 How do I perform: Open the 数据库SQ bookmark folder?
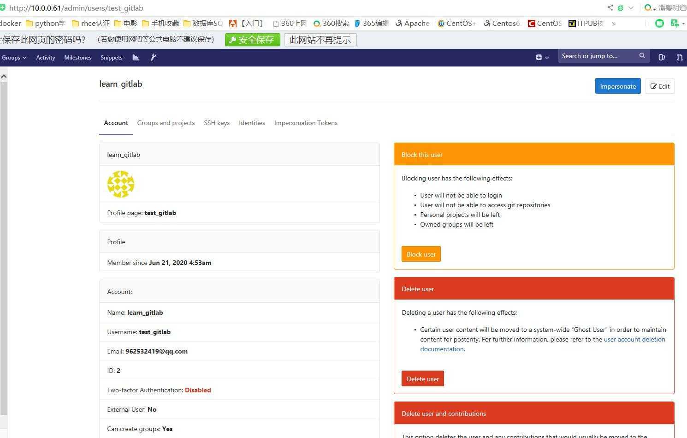coord(203,23)
